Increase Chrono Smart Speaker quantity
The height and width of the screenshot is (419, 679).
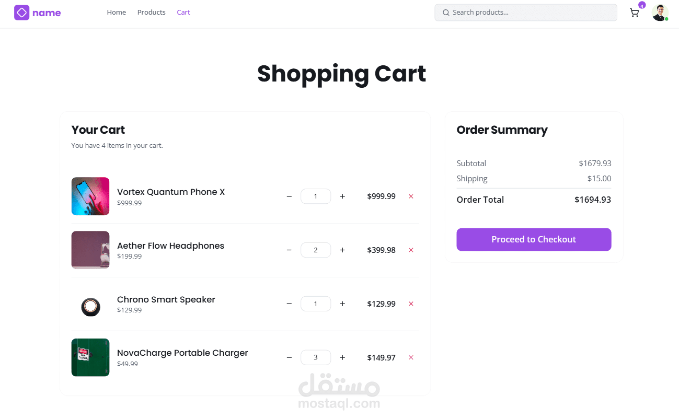tap(342, 304)
